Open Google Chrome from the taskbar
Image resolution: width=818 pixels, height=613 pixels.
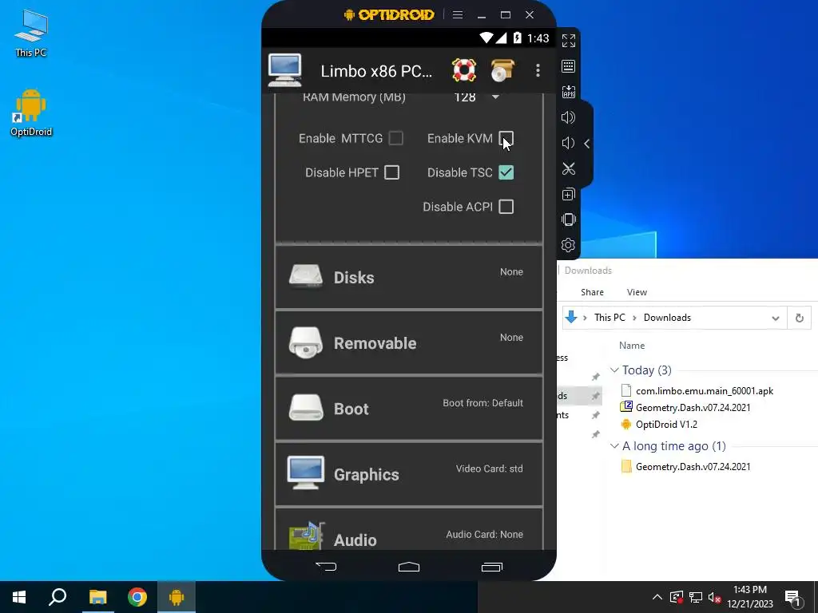click(137, 597)
